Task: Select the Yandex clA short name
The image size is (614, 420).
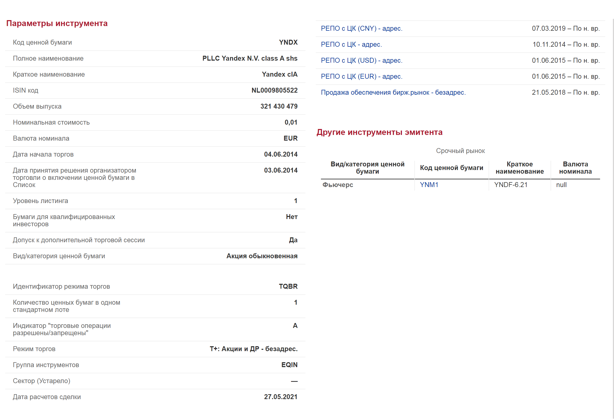Action: pyautogui.click(x=279, y=74)
